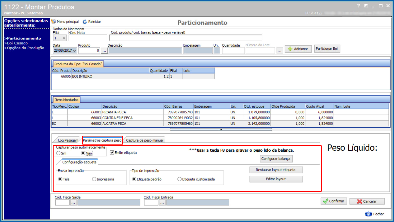
Task: Click Cód. Fiscal Saída code field
Action: [x=62, y=203]
